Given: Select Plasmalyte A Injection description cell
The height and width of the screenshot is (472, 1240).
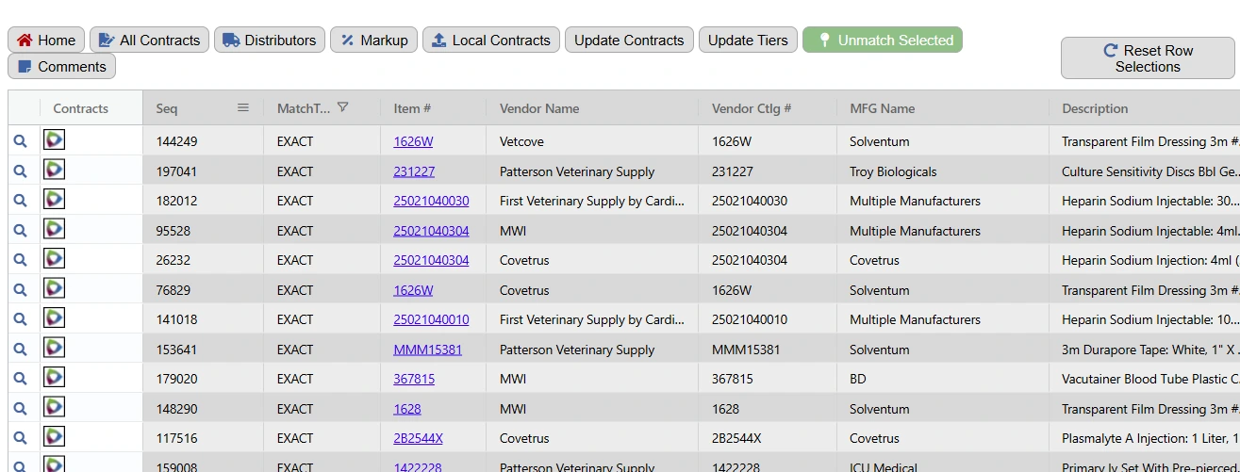Looking at the screenshot, I should (1145, 438).
